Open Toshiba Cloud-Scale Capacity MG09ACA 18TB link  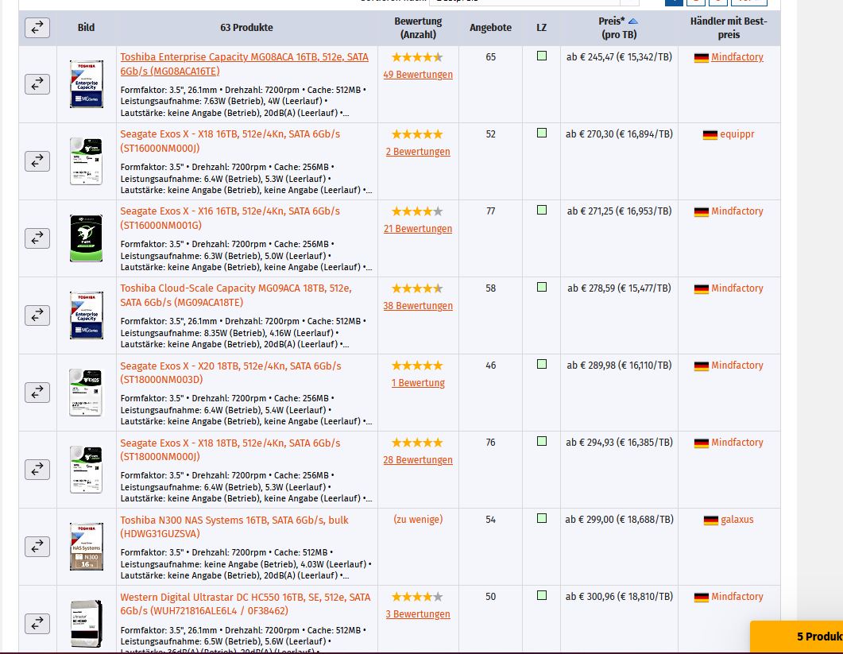coord(236,296)
